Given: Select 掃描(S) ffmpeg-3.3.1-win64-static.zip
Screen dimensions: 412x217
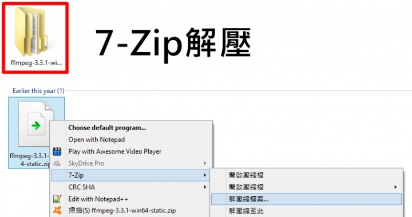Looking at the screenshot, I should click(130, 211).
